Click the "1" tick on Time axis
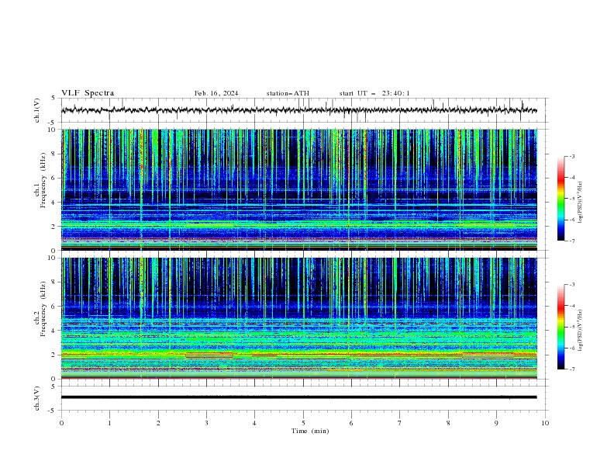The width and height of the screenshot is (614, 475). click(x=109, y=423)
